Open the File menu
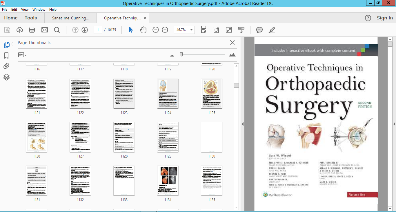 click(x=5, y=10)
